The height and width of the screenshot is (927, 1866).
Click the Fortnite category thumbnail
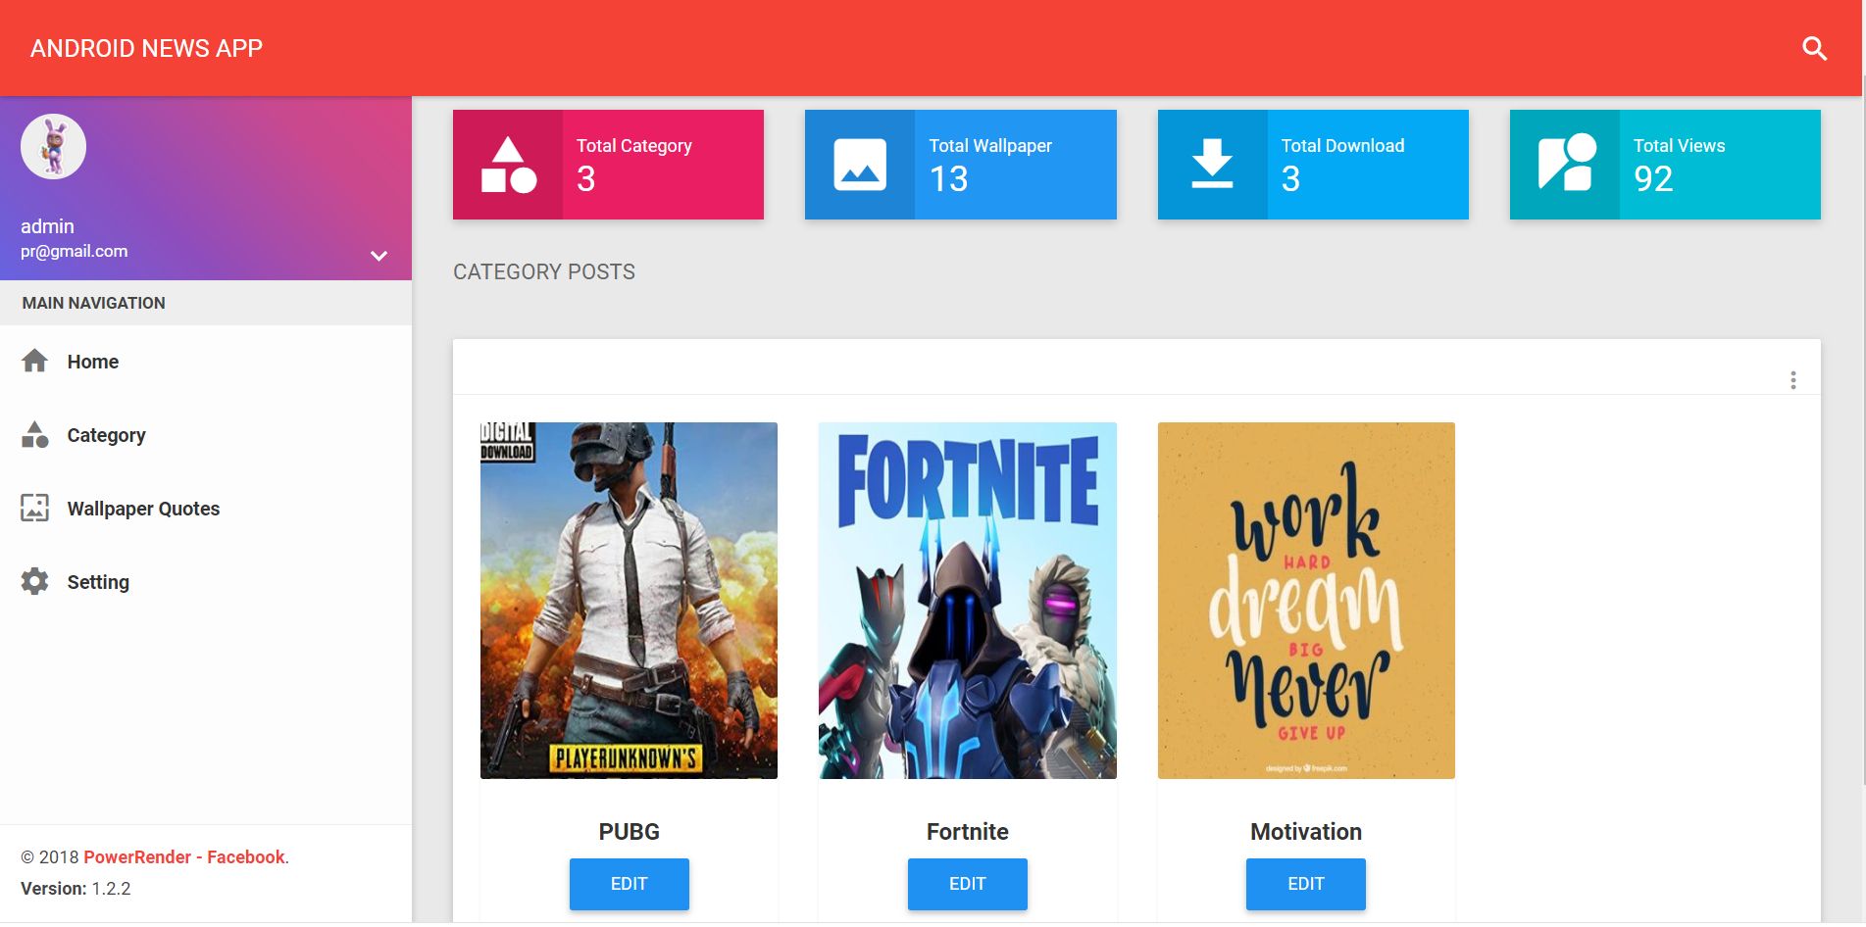point(967,601)
